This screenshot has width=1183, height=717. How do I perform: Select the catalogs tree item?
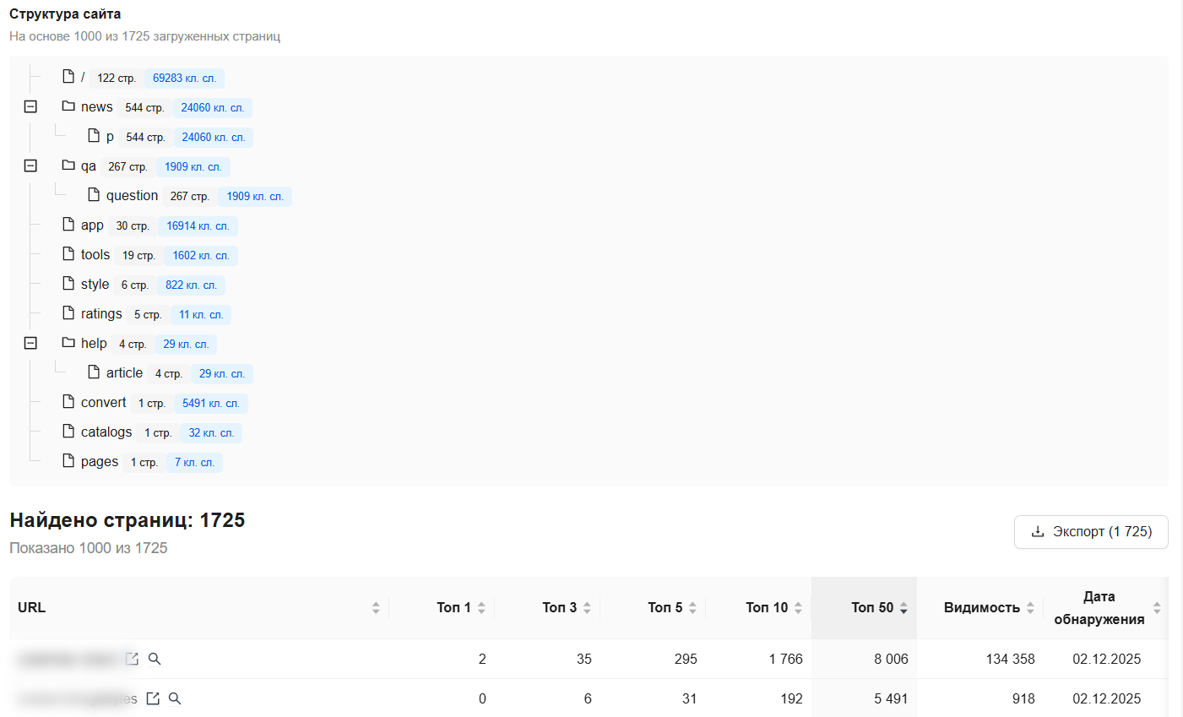tap(106, 432)
